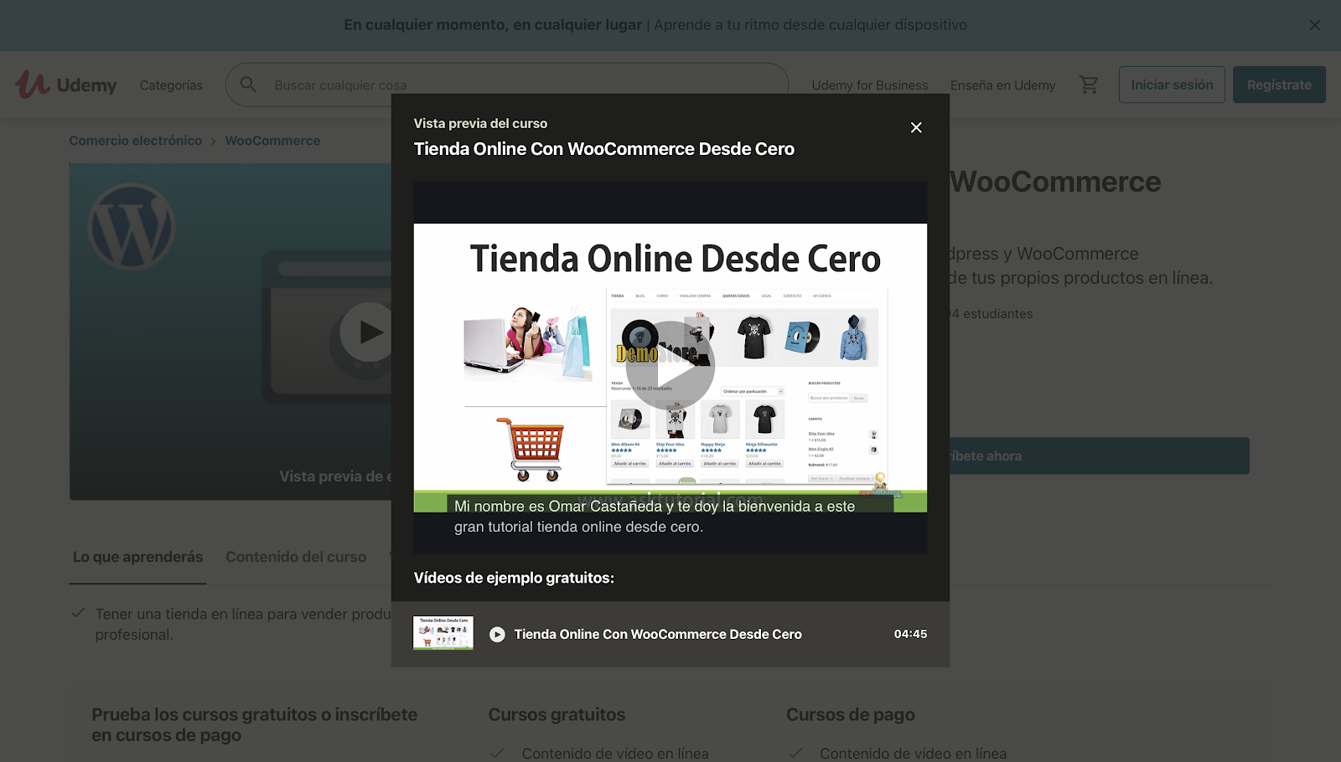Click the Regístrate button
This screenshot has width=1341, height=762.
pyautogui.click(x=1279, y=85)
